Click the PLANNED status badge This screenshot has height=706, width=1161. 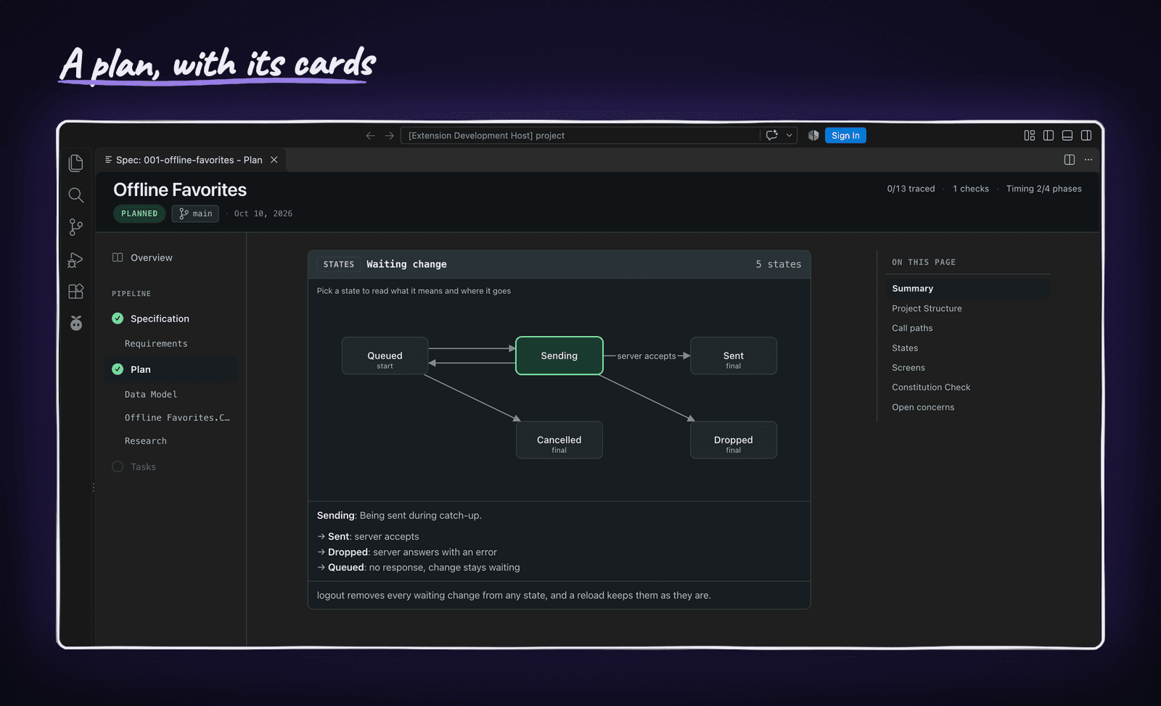pyautogui.click(x=139, y=213)
